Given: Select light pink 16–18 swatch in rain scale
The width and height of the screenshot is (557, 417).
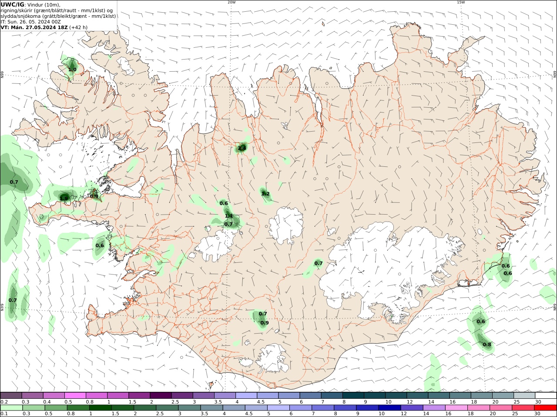Looking at the screenshot, I should 456,407.
